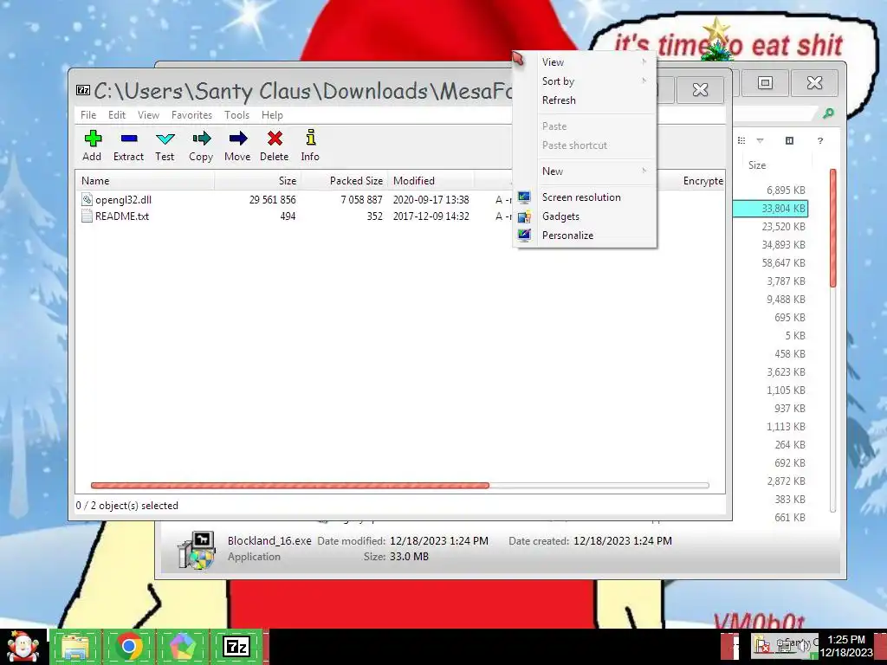Click the Explorer change view icon
Viewport: 887px width, 665px height.
[741, 141]
